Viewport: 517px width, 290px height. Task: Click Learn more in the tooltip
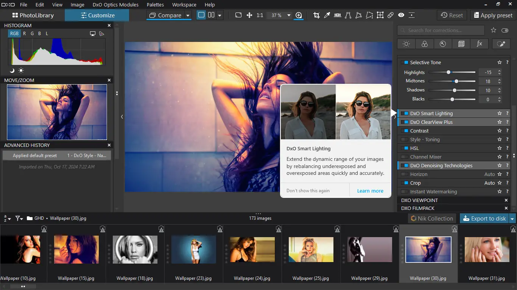click(370, 191)
